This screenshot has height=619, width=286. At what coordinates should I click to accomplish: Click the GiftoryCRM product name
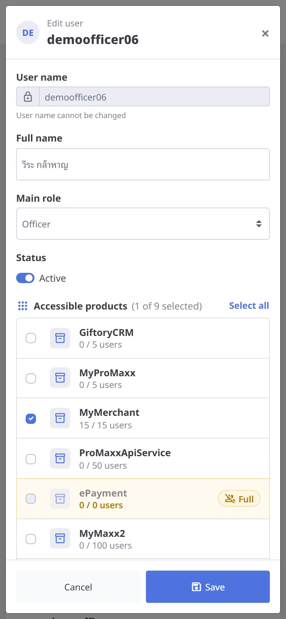106,333
